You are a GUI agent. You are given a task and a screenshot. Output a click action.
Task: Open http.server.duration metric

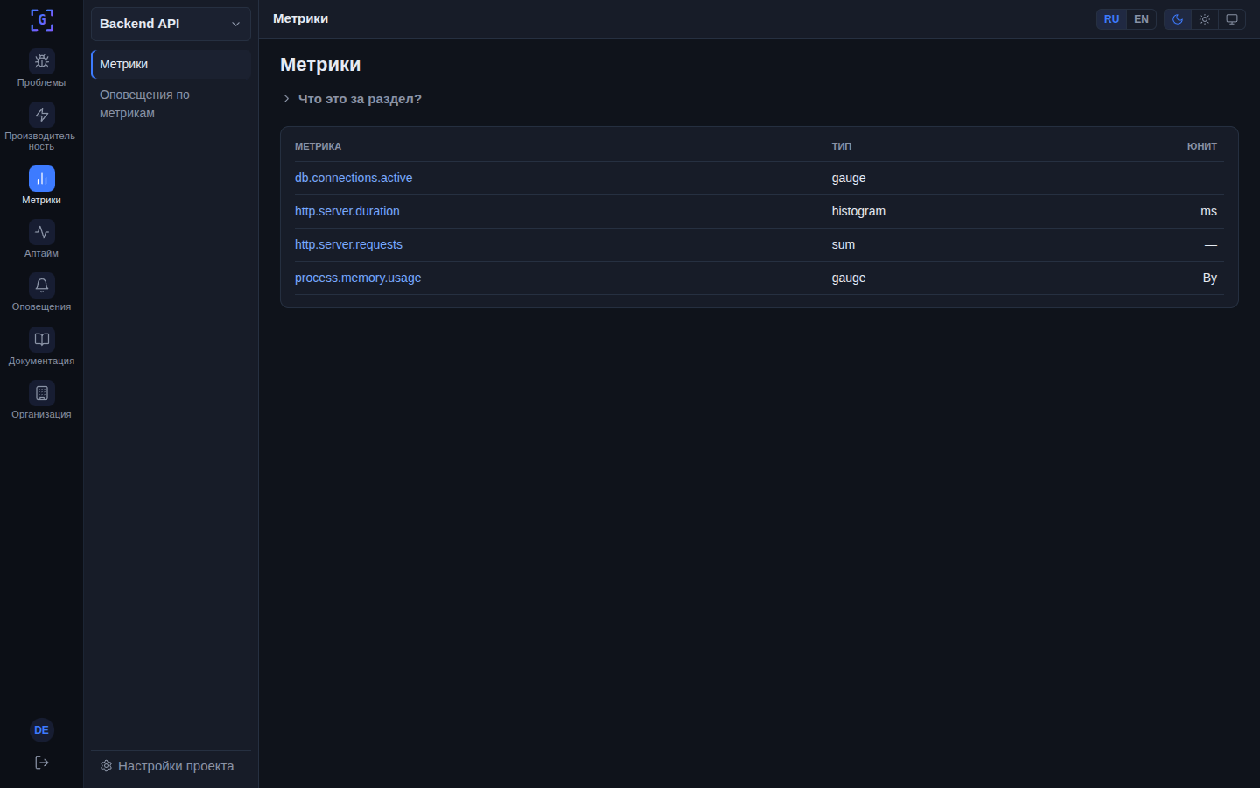pyautogui.click(x=347, y=211)
